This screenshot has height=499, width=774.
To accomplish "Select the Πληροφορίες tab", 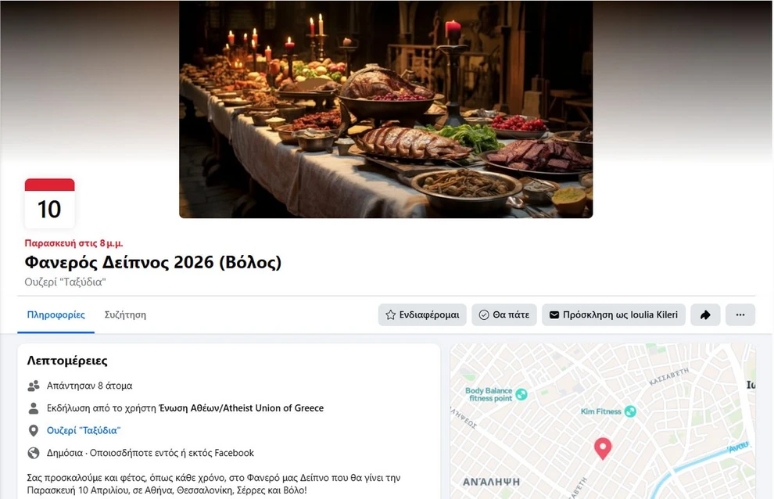I will (x=56, y=314).
